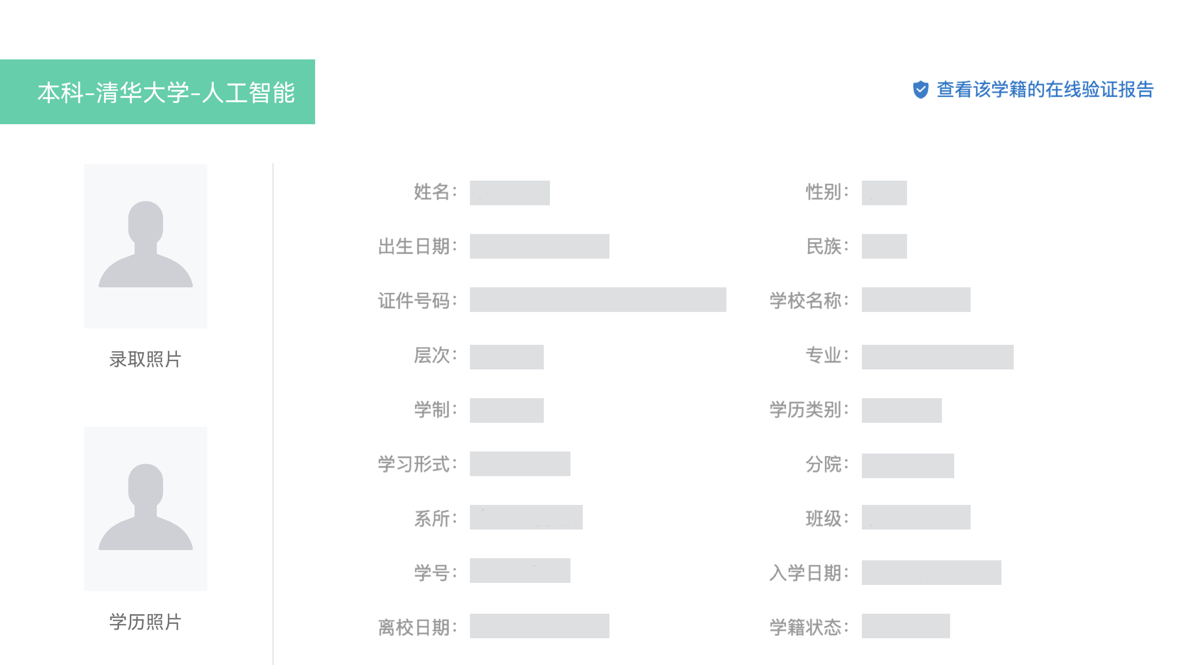1182x665 pixels.
Task: Click the blue shield verification icon
Action: tap(920, 90)
